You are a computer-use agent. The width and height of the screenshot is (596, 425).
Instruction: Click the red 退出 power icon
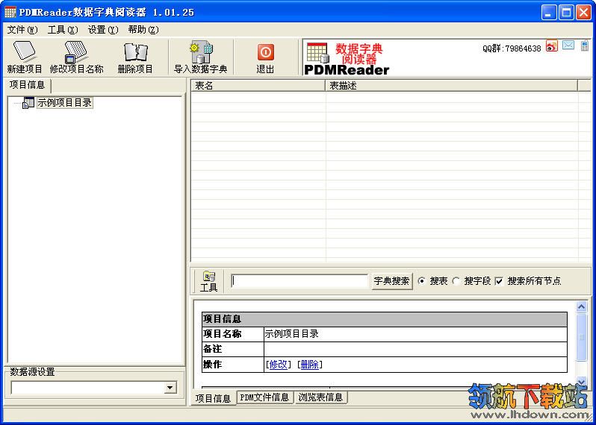(x=265, y=52)
